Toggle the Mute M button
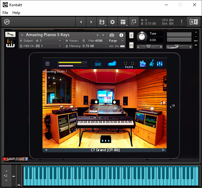 (x=131, y=45)
